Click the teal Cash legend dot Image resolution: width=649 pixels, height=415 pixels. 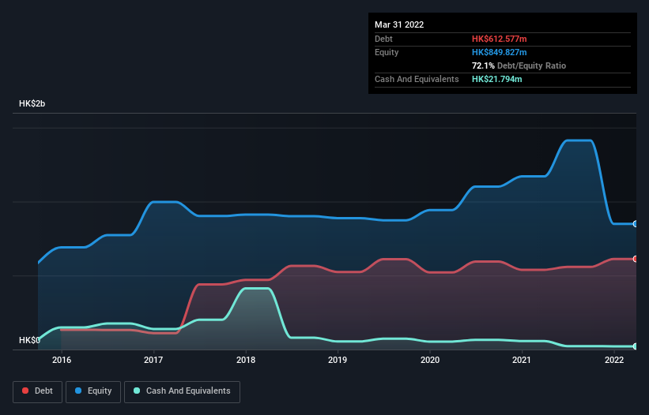point(137,391)
